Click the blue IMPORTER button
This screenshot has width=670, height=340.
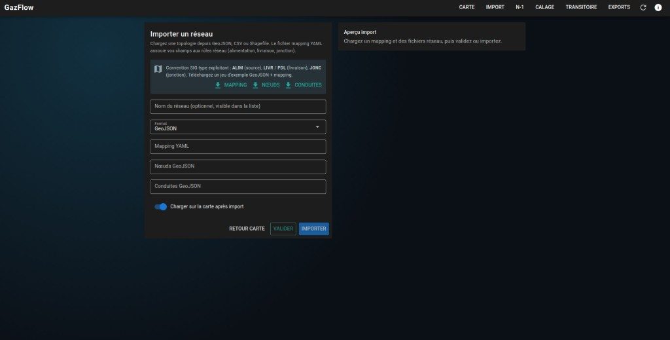314,229
